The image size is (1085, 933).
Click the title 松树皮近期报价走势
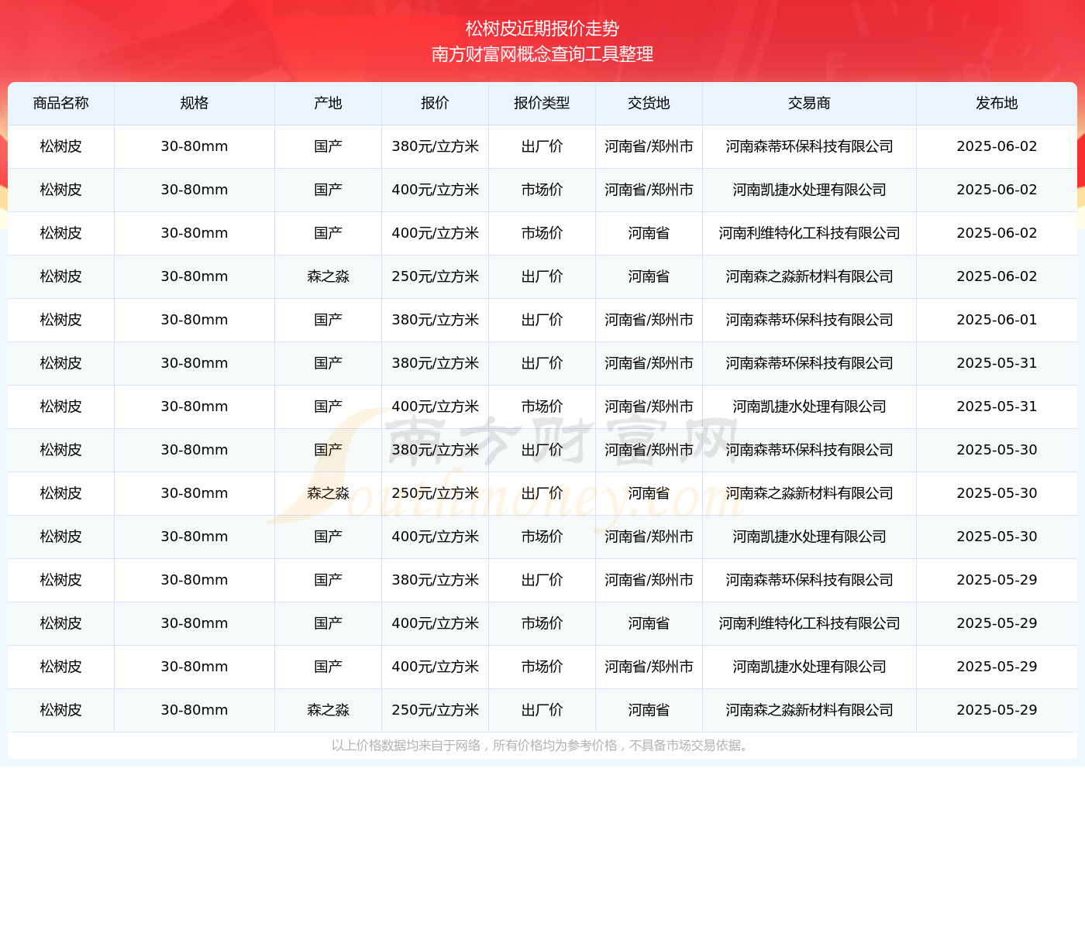click(x=542, y=29)
